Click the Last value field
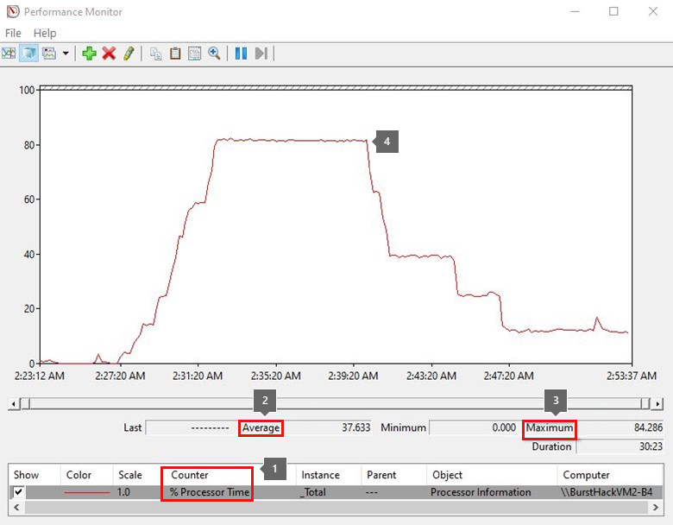The width and height of the screenshot is (673, 525). pos(191,427)
